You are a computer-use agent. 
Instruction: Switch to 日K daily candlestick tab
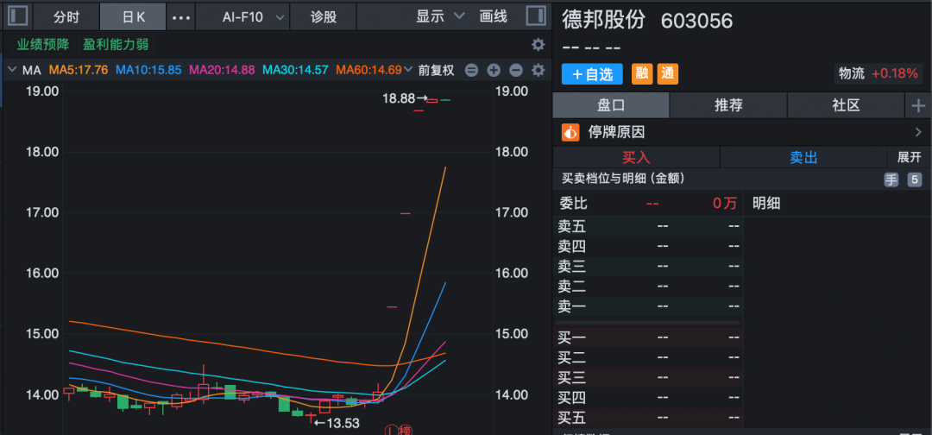click(133, 17)
